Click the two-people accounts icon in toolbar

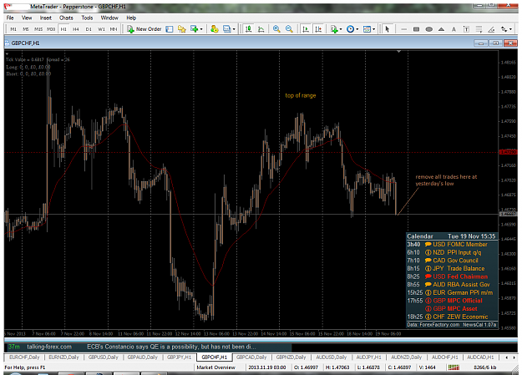pos(215,29)
